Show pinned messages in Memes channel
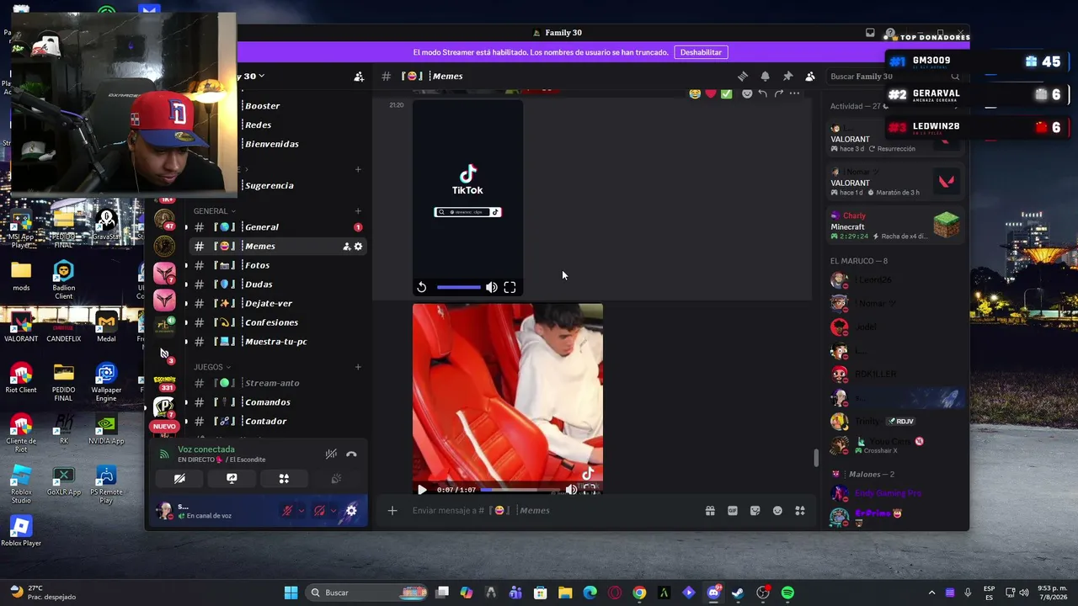The image size is (1078, 606). click(787, 77)
